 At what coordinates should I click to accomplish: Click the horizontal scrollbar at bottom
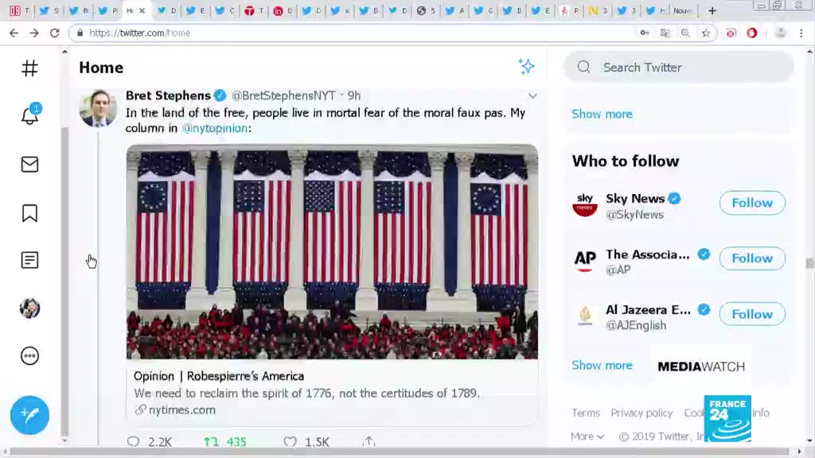click(x=400, y=452)
